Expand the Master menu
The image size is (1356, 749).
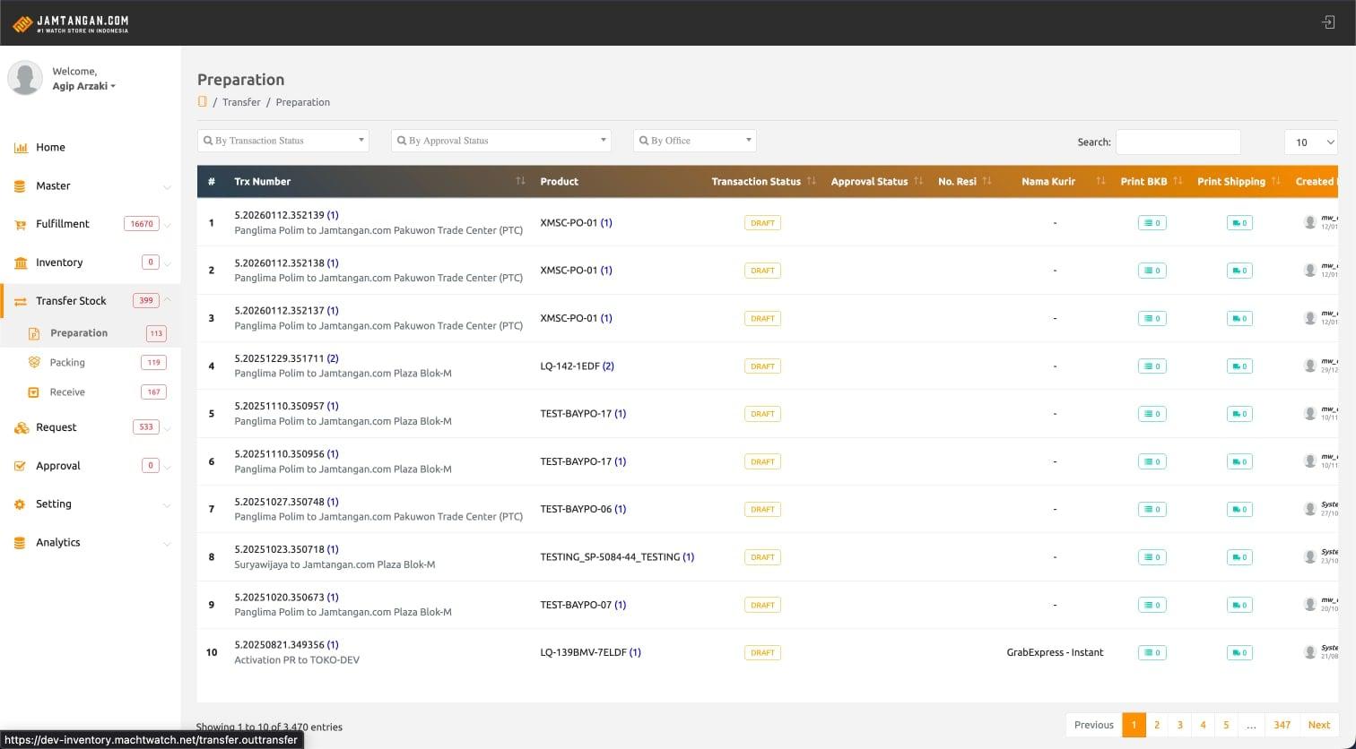click(x=90, y=185)
